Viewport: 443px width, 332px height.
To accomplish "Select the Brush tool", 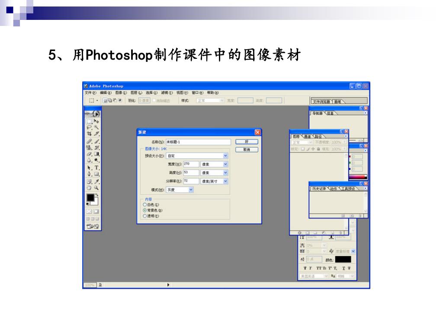I will (x=96, y=141).
